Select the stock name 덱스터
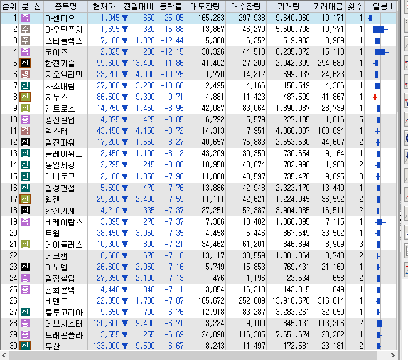The image size is (408, 360). coord(56,131)
